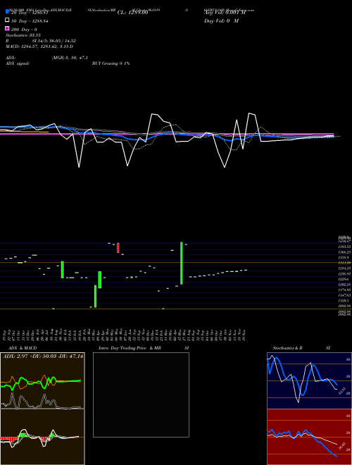Open the ADX indicator chart panel
Image resolution: width=352 pixels, height=465 pixels.
coord(42,380)
